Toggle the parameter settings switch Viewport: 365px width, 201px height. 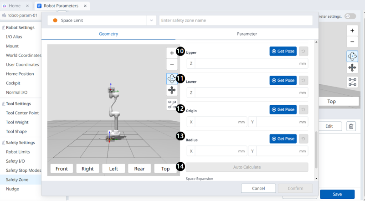pos(350,16)
